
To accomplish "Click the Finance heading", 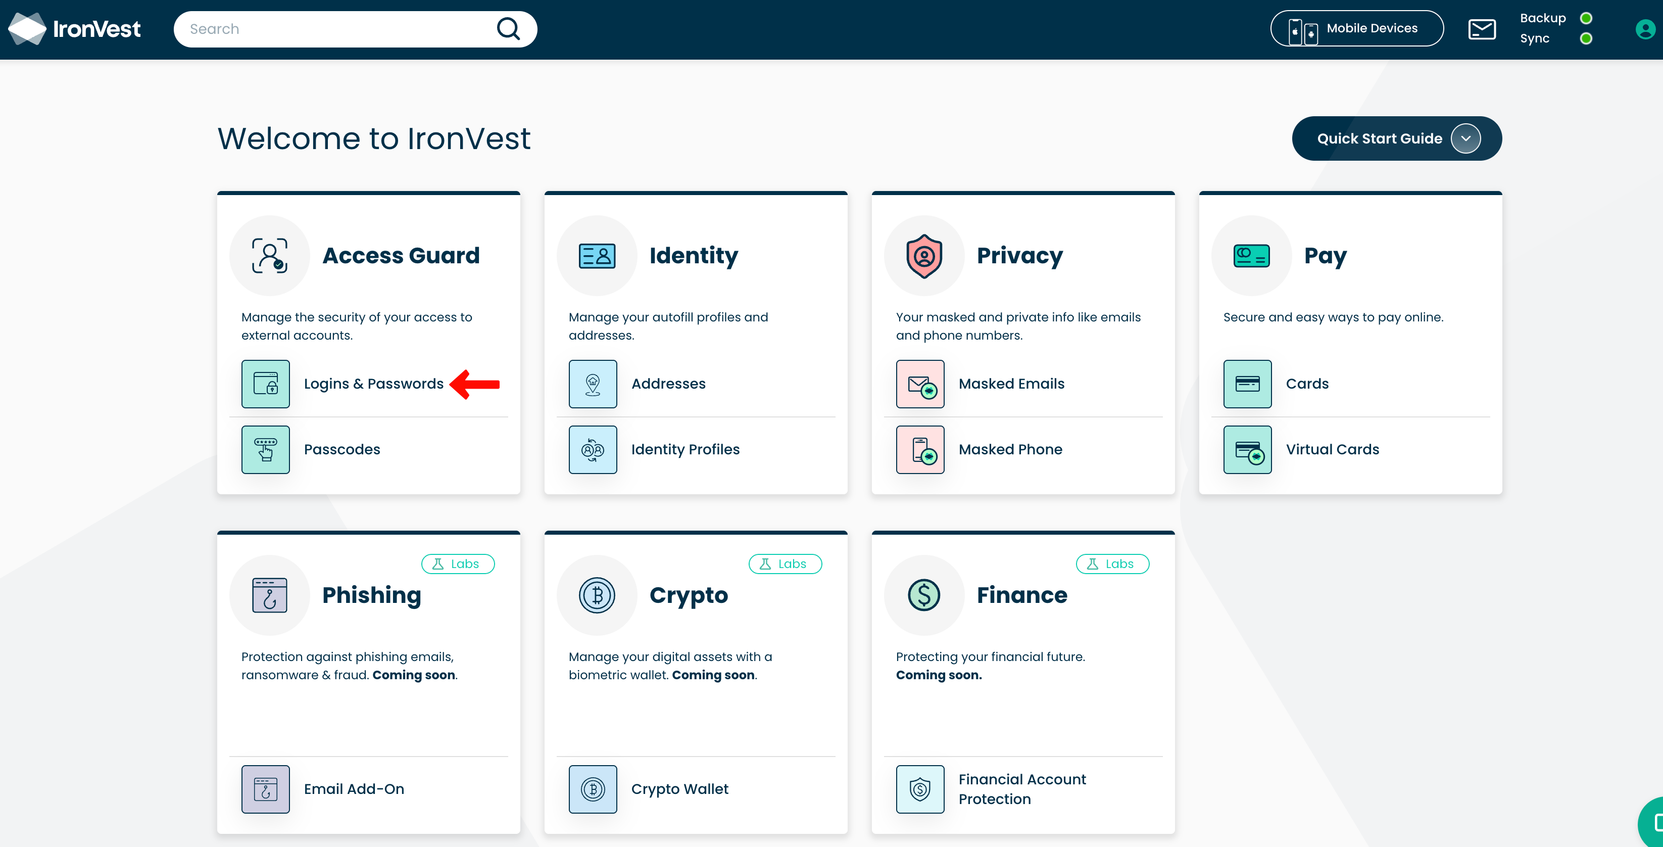I will coord(1022,595).
